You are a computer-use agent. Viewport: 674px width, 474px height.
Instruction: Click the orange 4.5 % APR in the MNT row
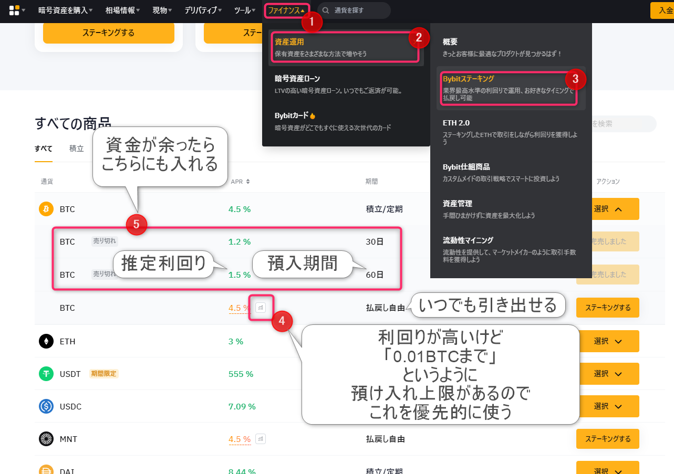coord(240,439)
